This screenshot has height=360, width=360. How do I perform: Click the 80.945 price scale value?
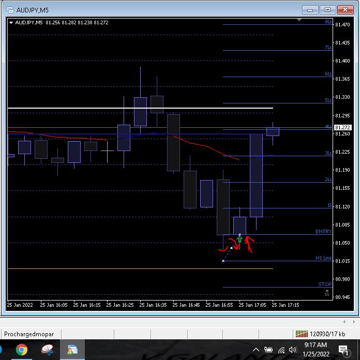[x=342, y=297]
